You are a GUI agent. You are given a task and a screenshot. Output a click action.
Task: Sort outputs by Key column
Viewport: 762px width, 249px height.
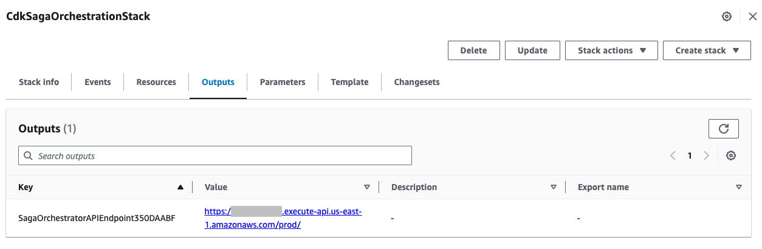tap(180, 188)
